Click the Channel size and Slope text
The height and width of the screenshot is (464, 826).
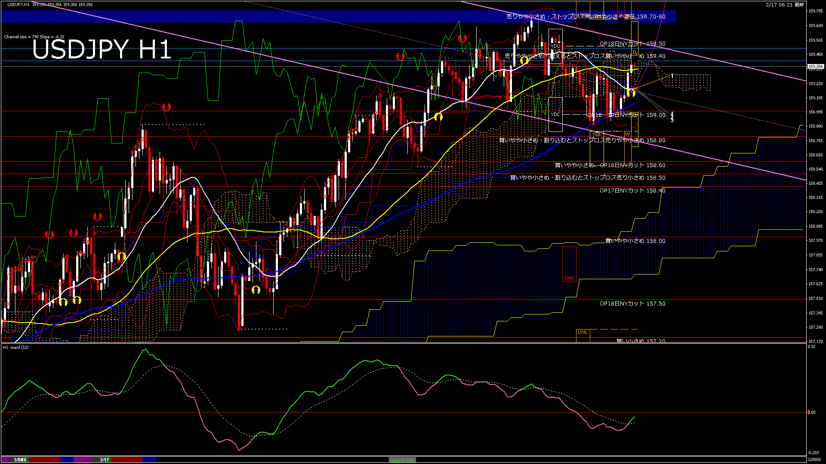click(34, 37)
